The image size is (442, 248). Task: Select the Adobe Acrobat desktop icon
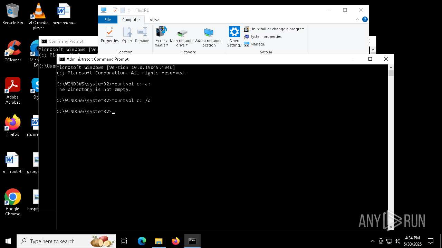pos(13,91)
